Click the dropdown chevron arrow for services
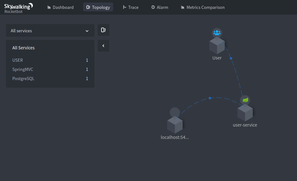The height and width of the screenshot is (181, 297). [x=87, y=31]
